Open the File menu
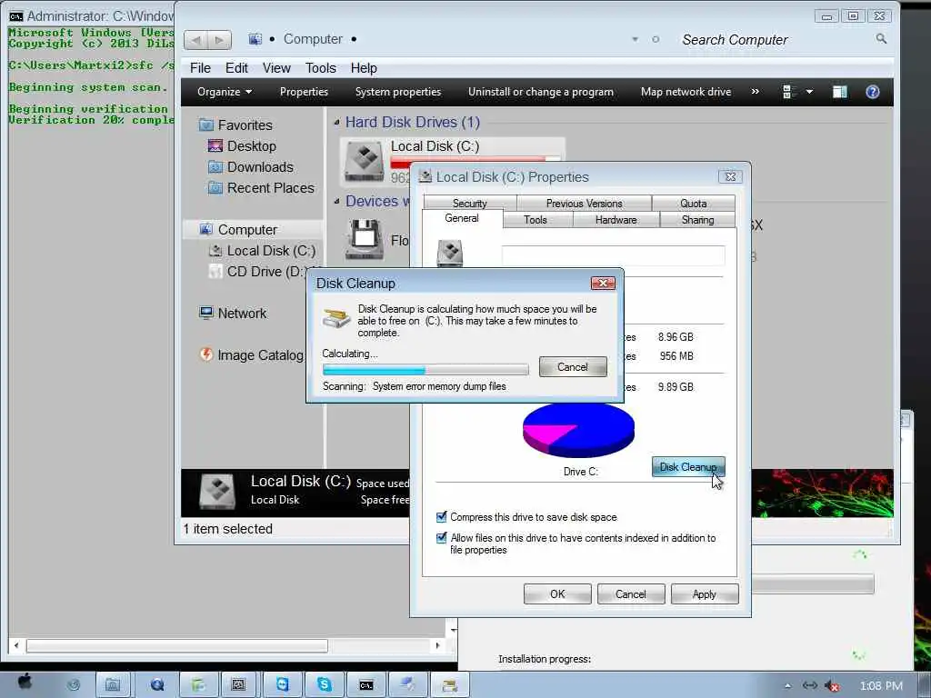The image size is (931, 698). (200, 67)
